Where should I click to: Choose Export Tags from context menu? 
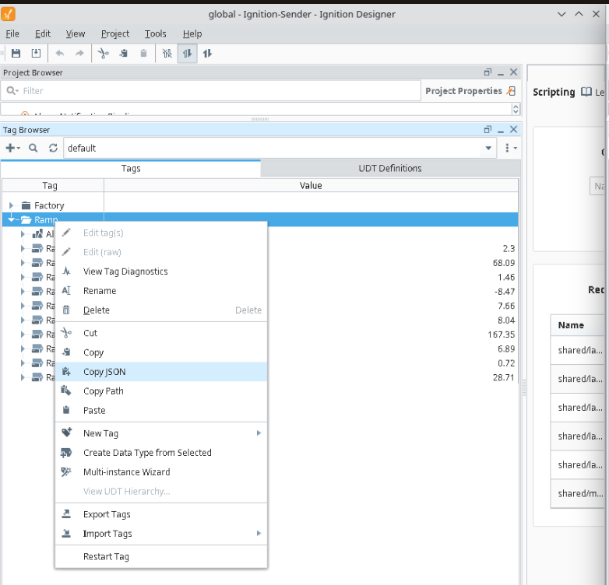pos(161,514)
